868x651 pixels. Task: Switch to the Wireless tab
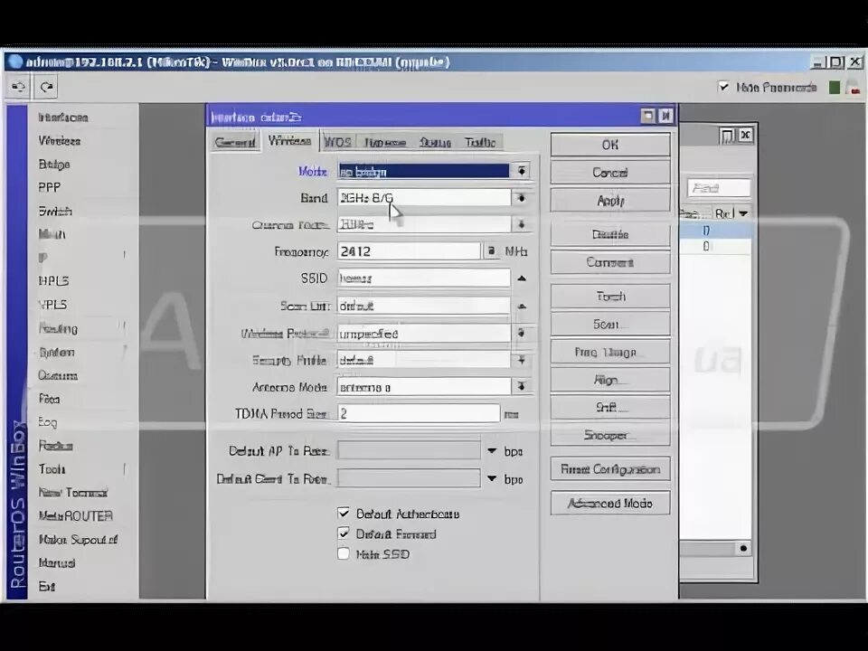(289, 141)
